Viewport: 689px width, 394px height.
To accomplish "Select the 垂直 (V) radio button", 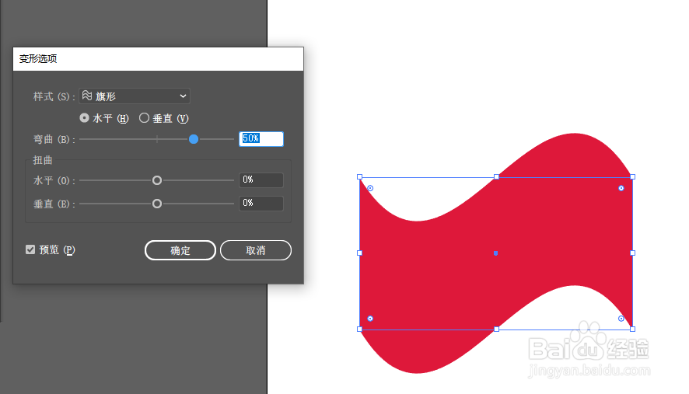I will coord(144,117).
